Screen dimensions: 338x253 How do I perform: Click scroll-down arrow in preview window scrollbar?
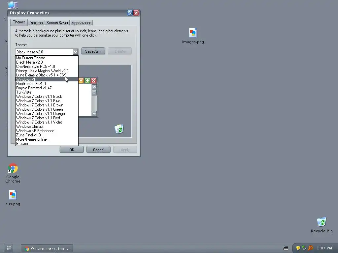(94, 113)
